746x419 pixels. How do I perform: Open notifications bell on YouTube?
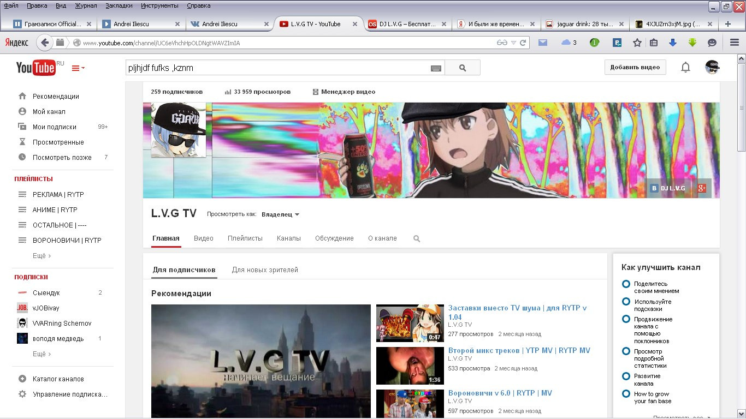(685, 67)
